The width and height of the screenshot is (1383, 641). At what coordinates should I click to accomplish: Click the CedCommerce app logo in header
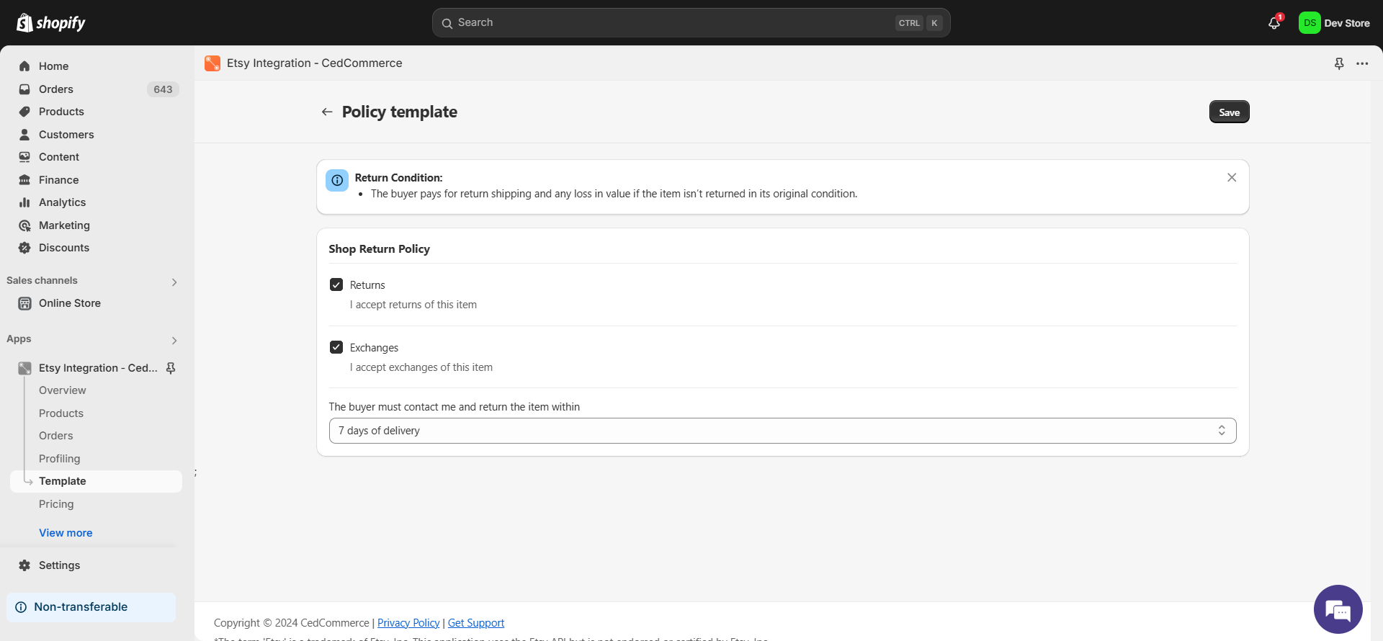[212, 63]
